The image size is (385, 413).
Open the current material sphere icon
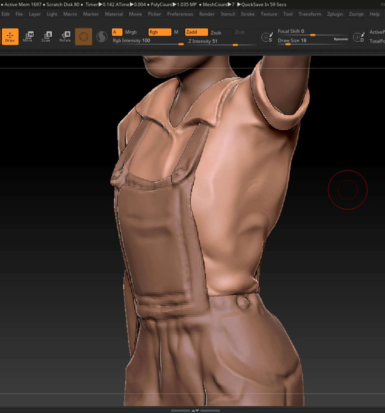point(84,37)
